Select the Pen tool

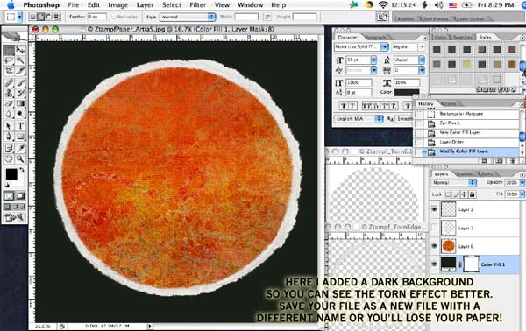(9, 137)
